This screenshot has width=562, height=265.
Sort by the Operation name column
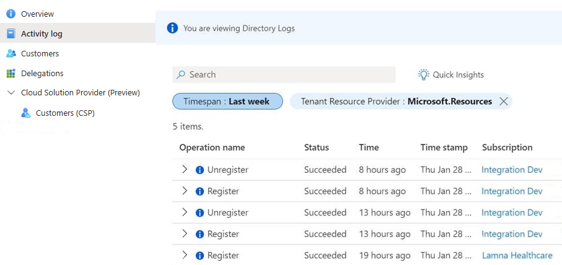tap(212, 147)
